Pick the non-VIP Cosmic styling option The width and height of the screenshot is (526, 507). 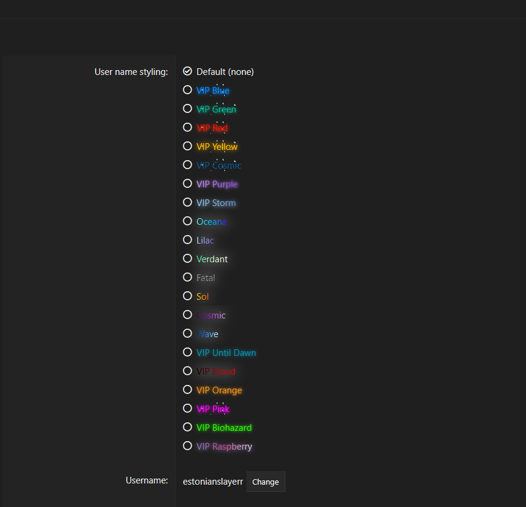click(187, 315)
